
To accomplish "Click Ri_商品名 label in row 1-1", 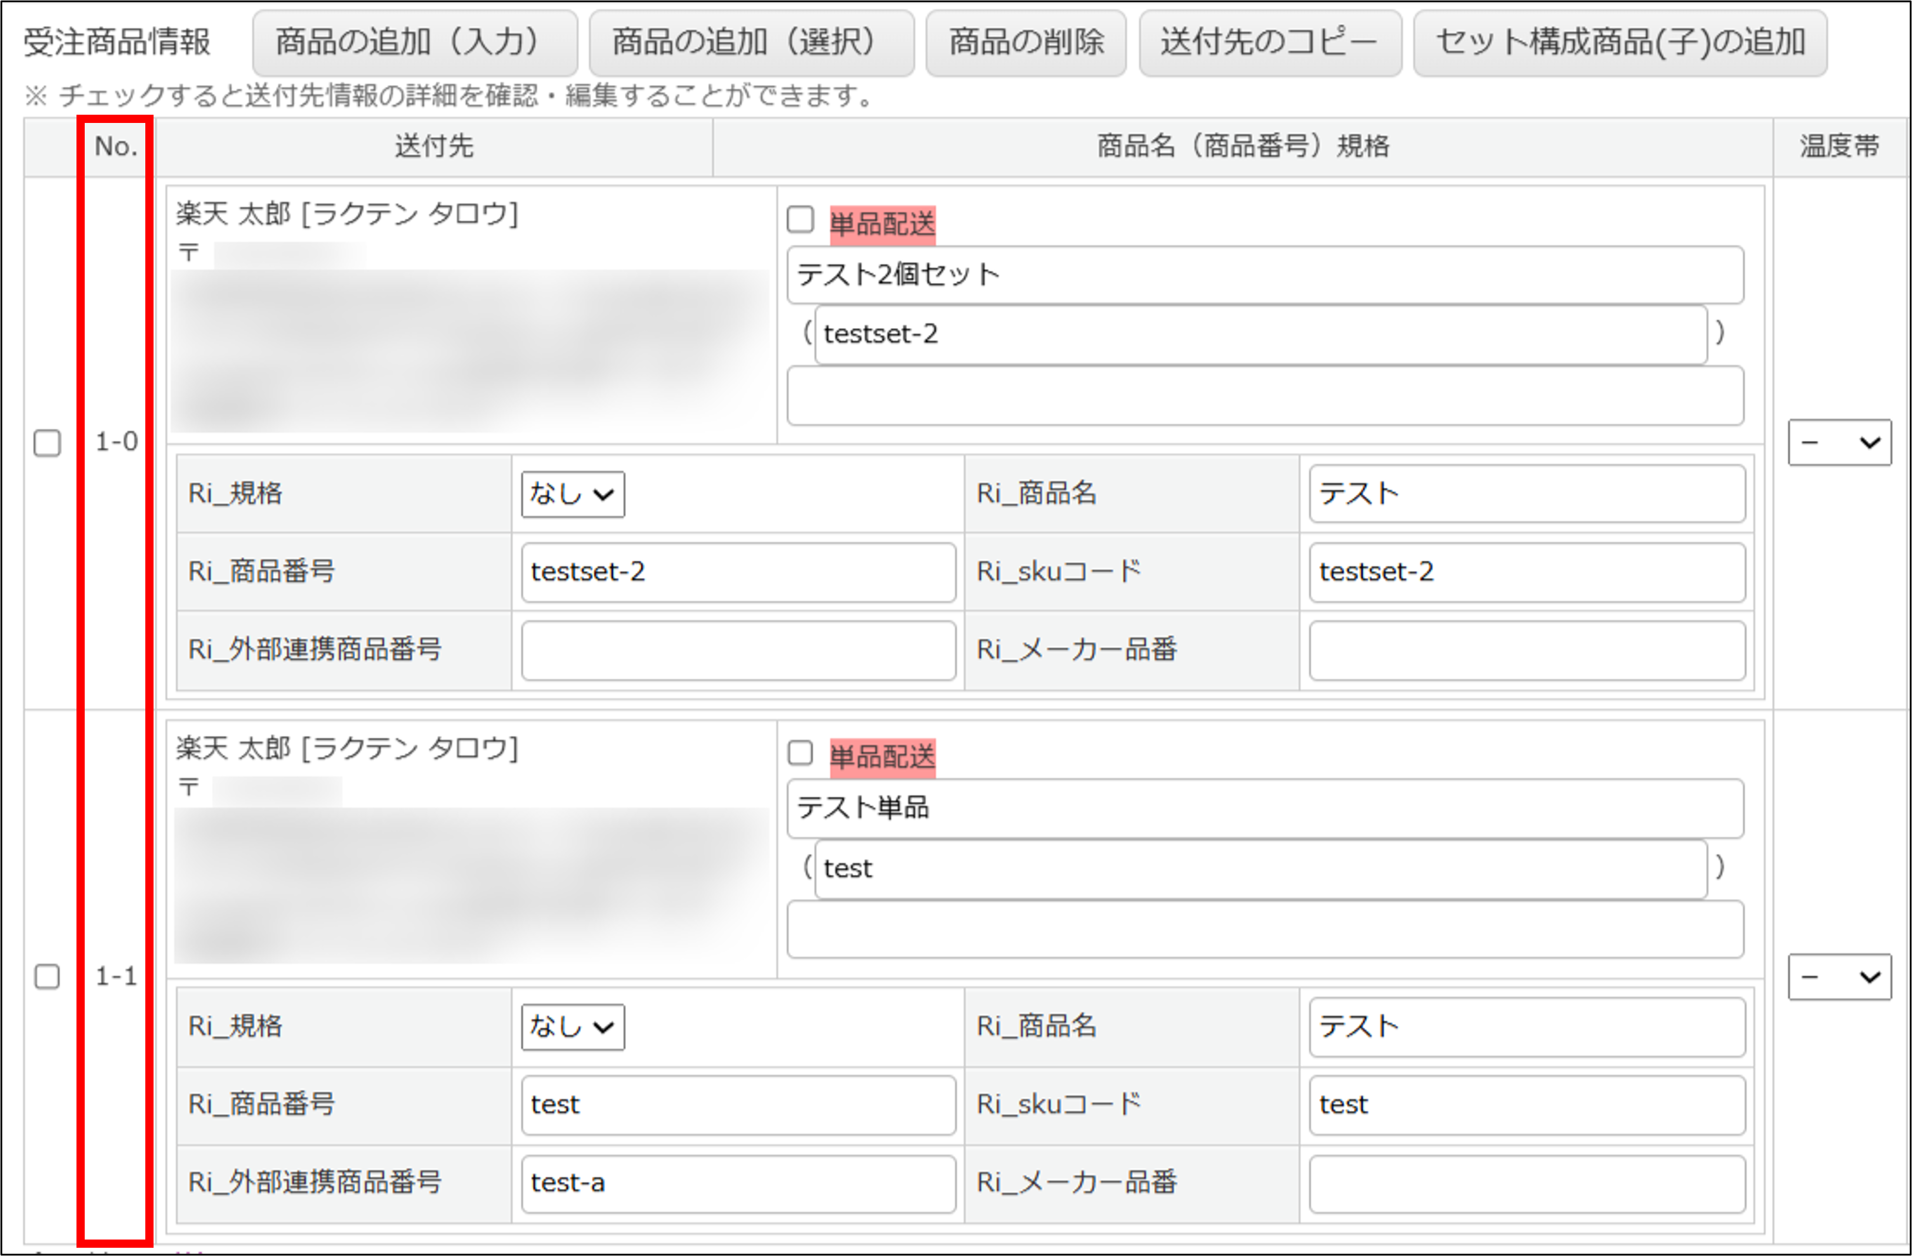I will [1037, 1026].
